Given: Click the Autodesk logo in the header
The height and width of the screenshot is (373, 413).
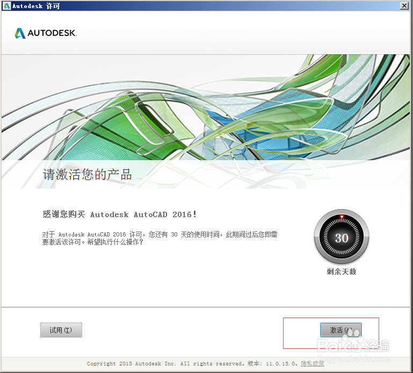Looking at the screenshot, I should point(46,33).
